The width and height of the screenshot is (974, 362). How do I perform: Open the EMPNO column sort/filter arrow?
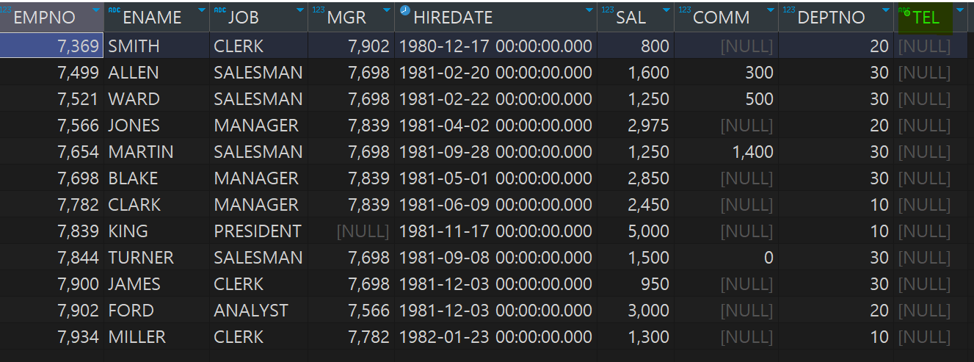point(97,10)
